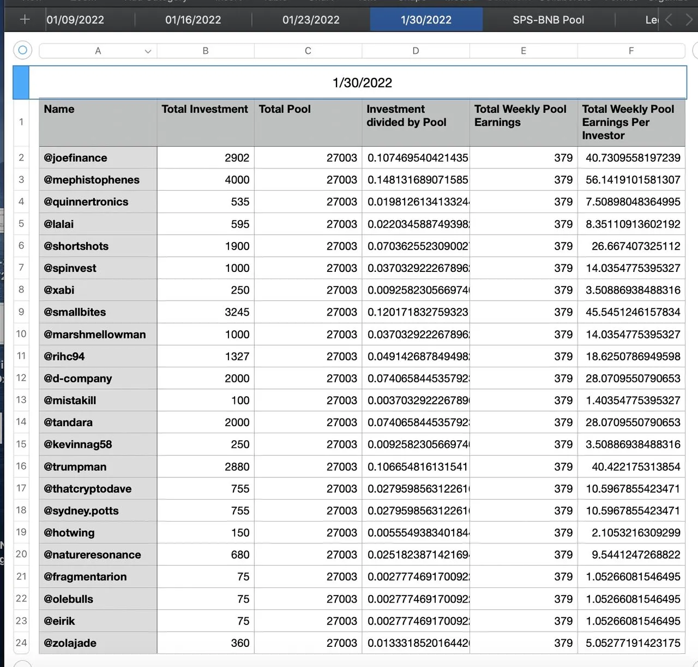Open the 01/16/2022 sheet tab
698x667 pixels.
coord(193,20)
